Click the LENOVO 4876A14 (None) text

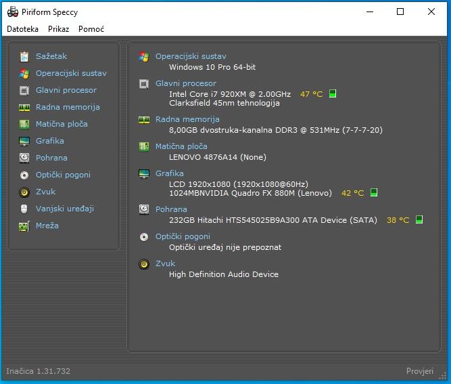tap(218, 157)
